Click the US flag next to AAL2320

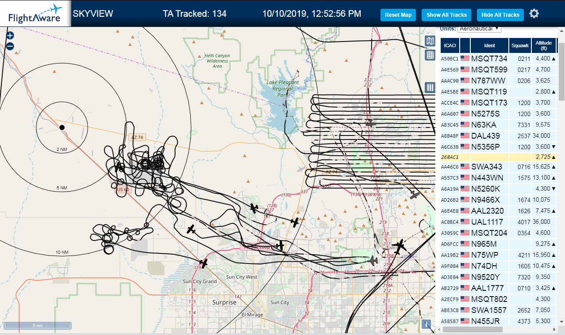[x=465, y=211]
